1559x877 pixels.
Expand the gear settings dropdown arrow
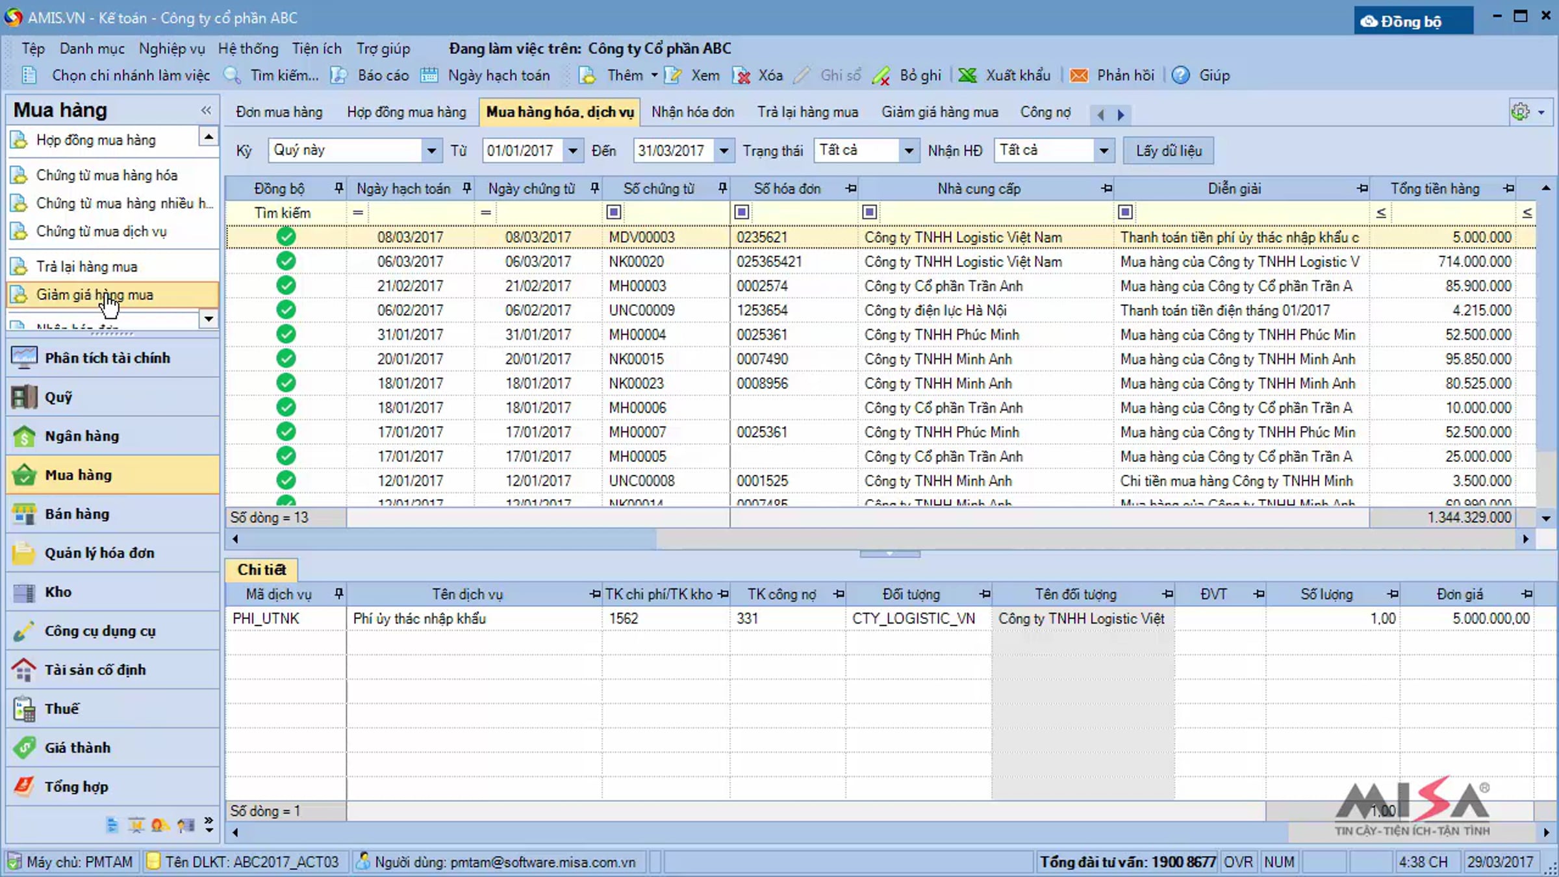click(1541, 112)
